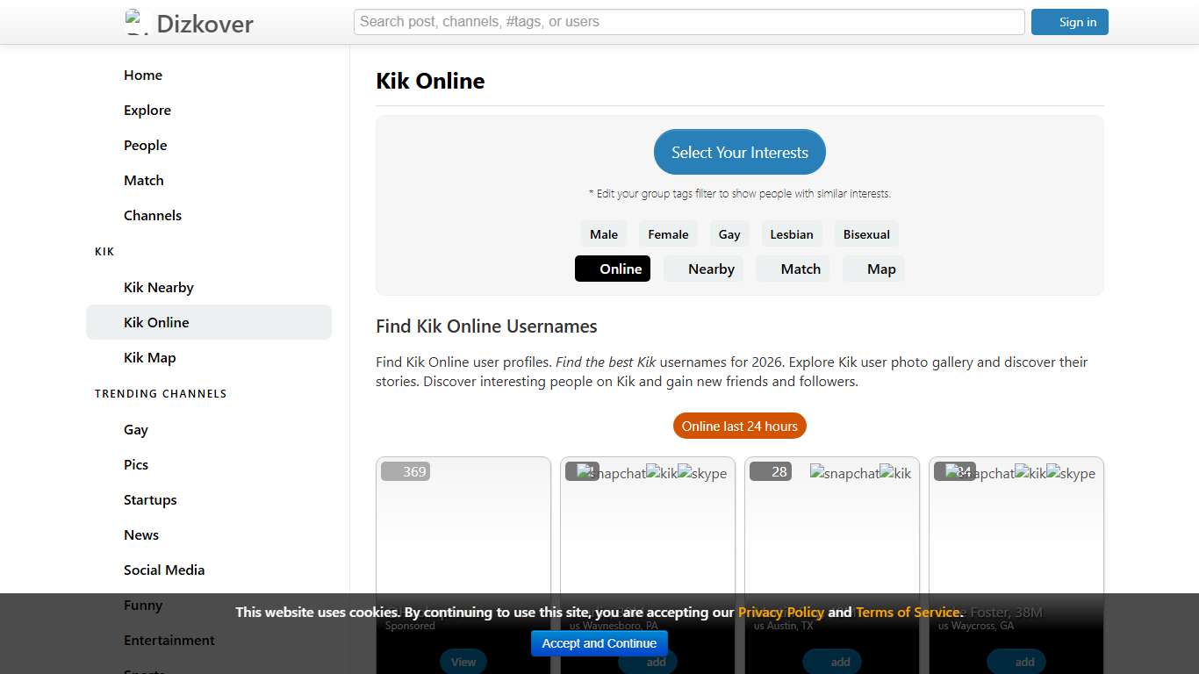Screen dimensions: 1199x674
Task: Click the Select Your Interests button
Action: click(739, 151)
